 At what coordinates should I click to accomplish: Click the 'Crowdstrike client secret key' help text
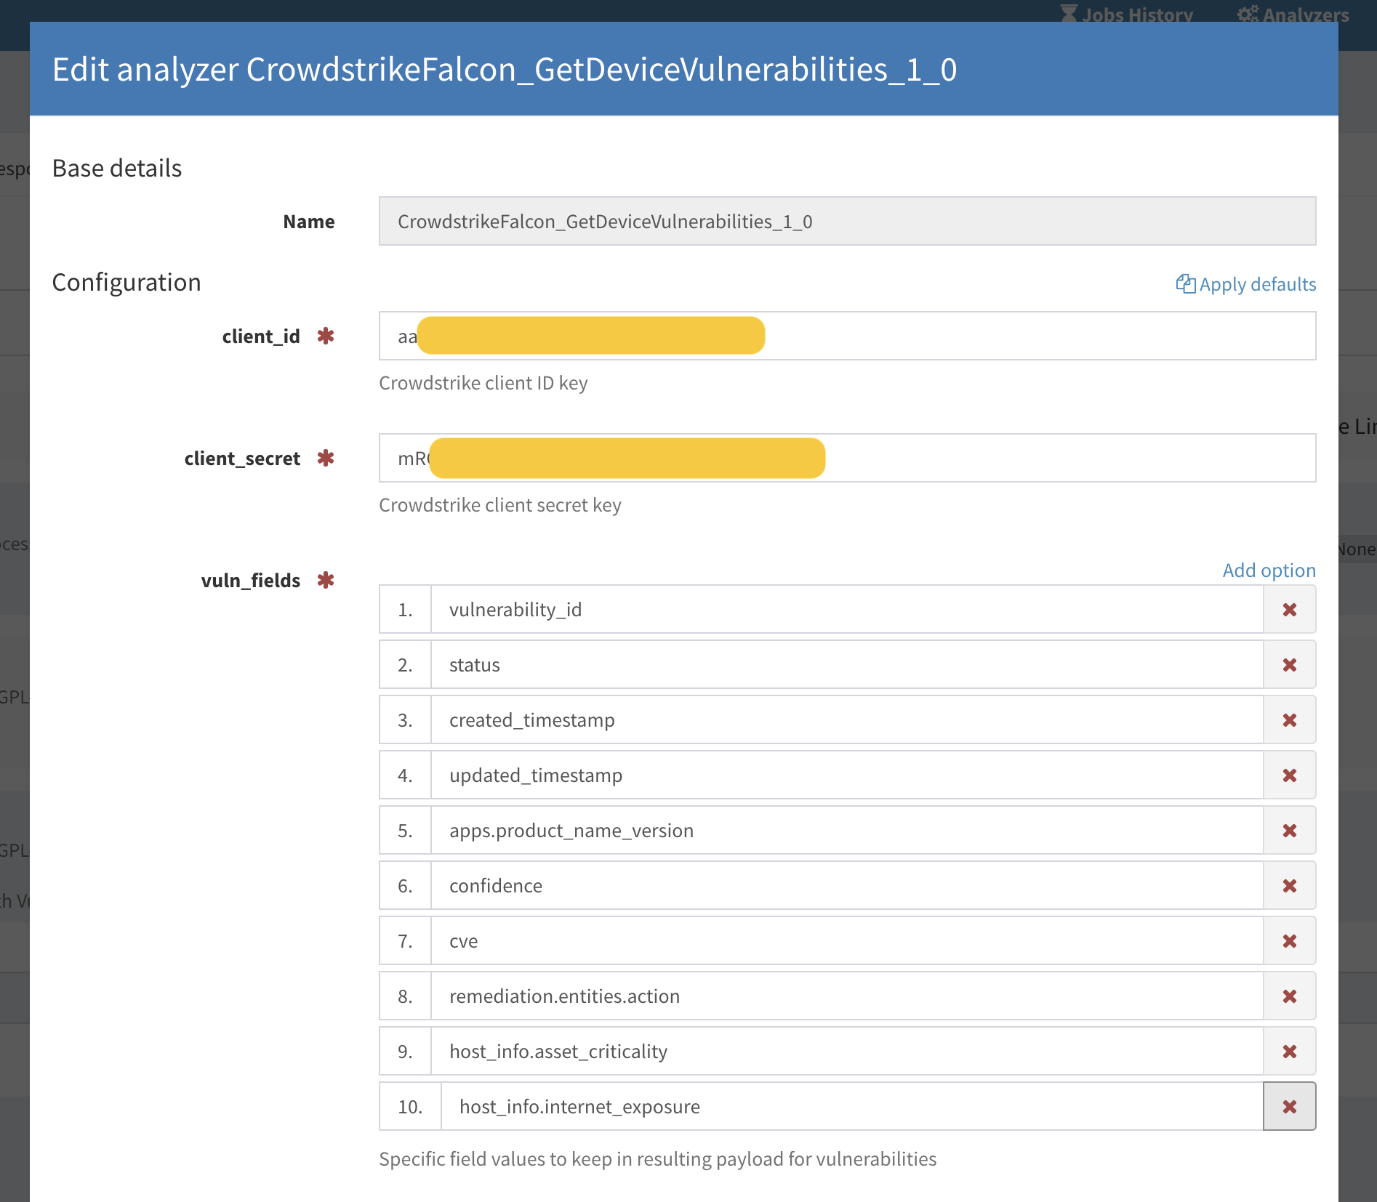[x=500, y=505]
